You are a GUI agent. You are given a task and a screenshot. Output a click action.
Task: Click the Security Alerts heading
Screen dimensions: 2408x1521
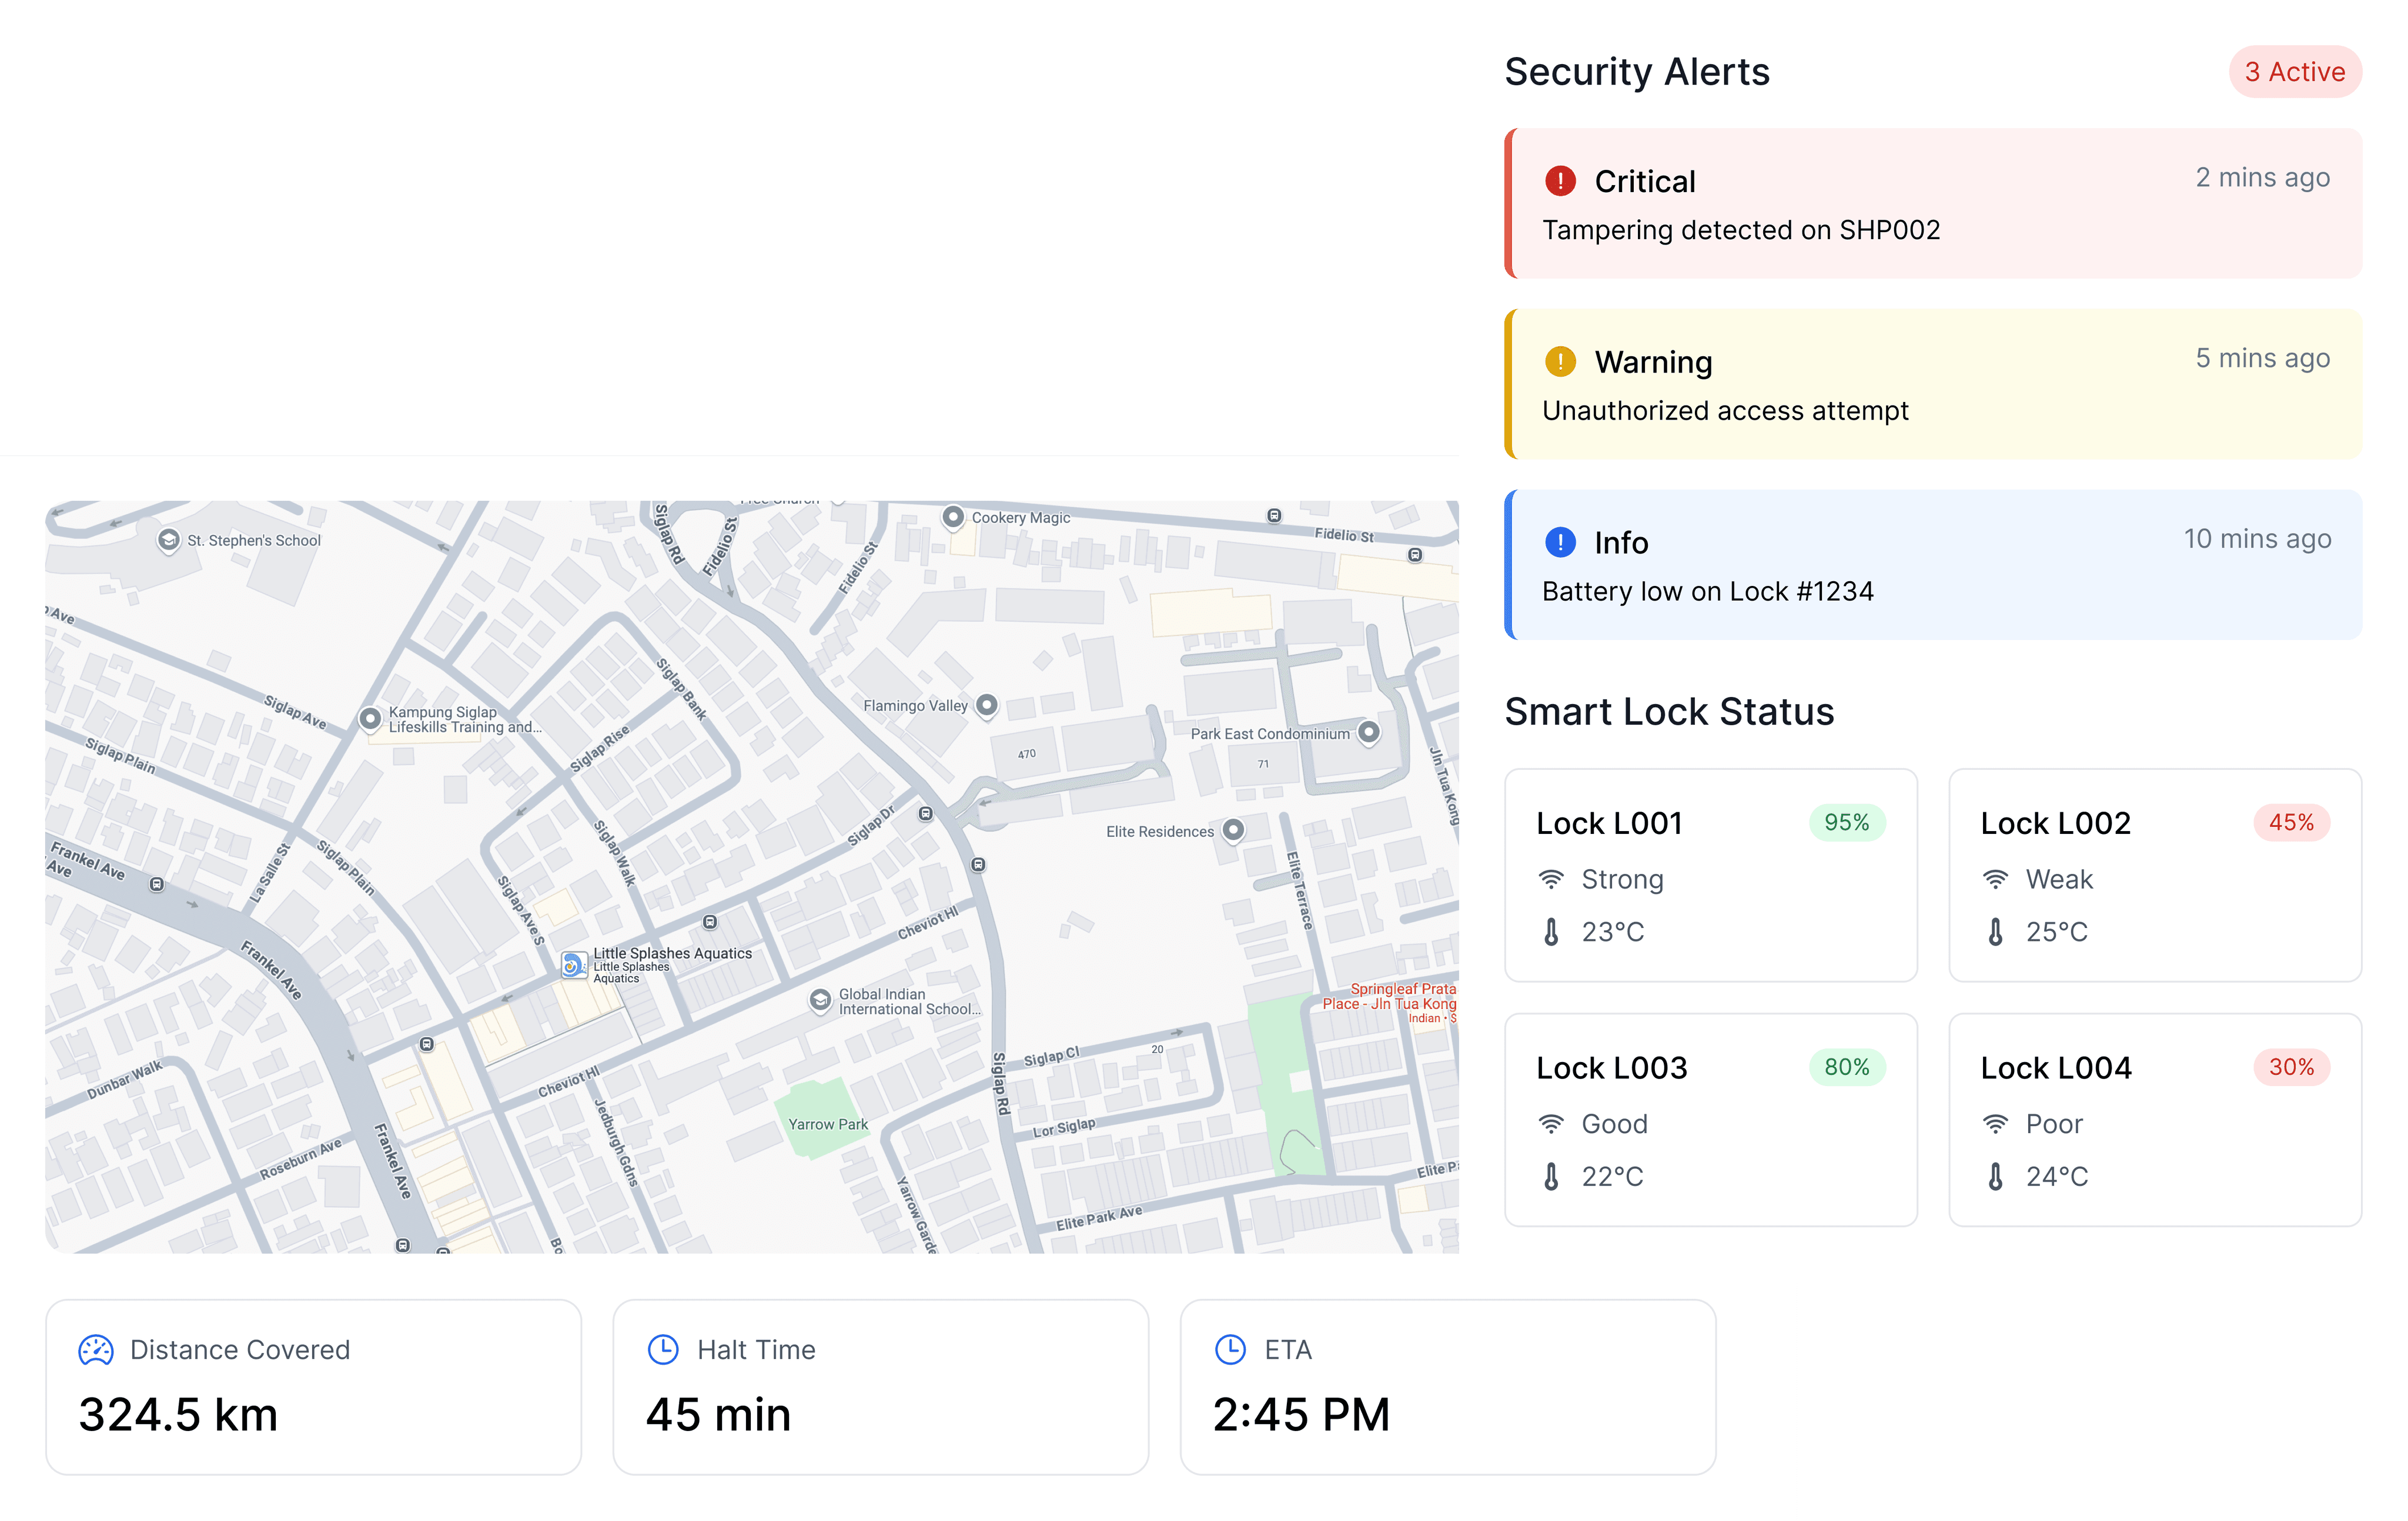click(x=1637, y=72)
